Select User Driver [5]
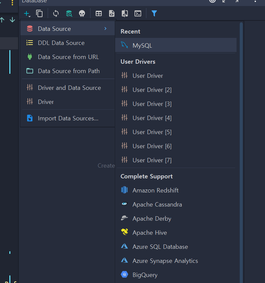The height and width of the screenshot is (283, 265). tap(176, 132)
